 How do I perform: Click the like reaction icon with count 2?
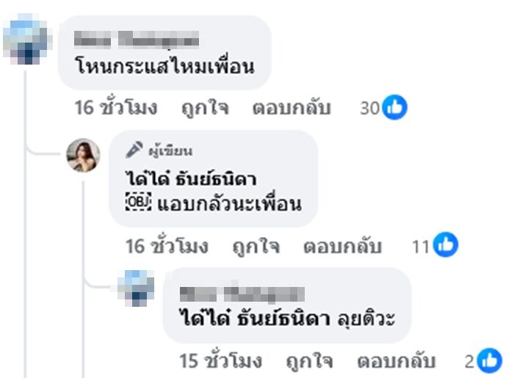tap(490, 360)
